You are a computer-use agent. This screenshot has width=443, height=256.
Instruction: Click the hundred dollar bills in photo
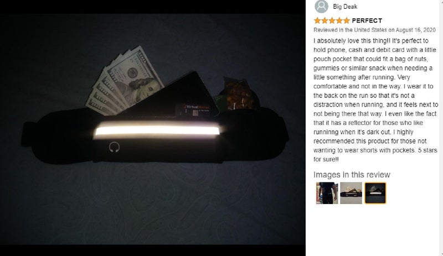124,81
